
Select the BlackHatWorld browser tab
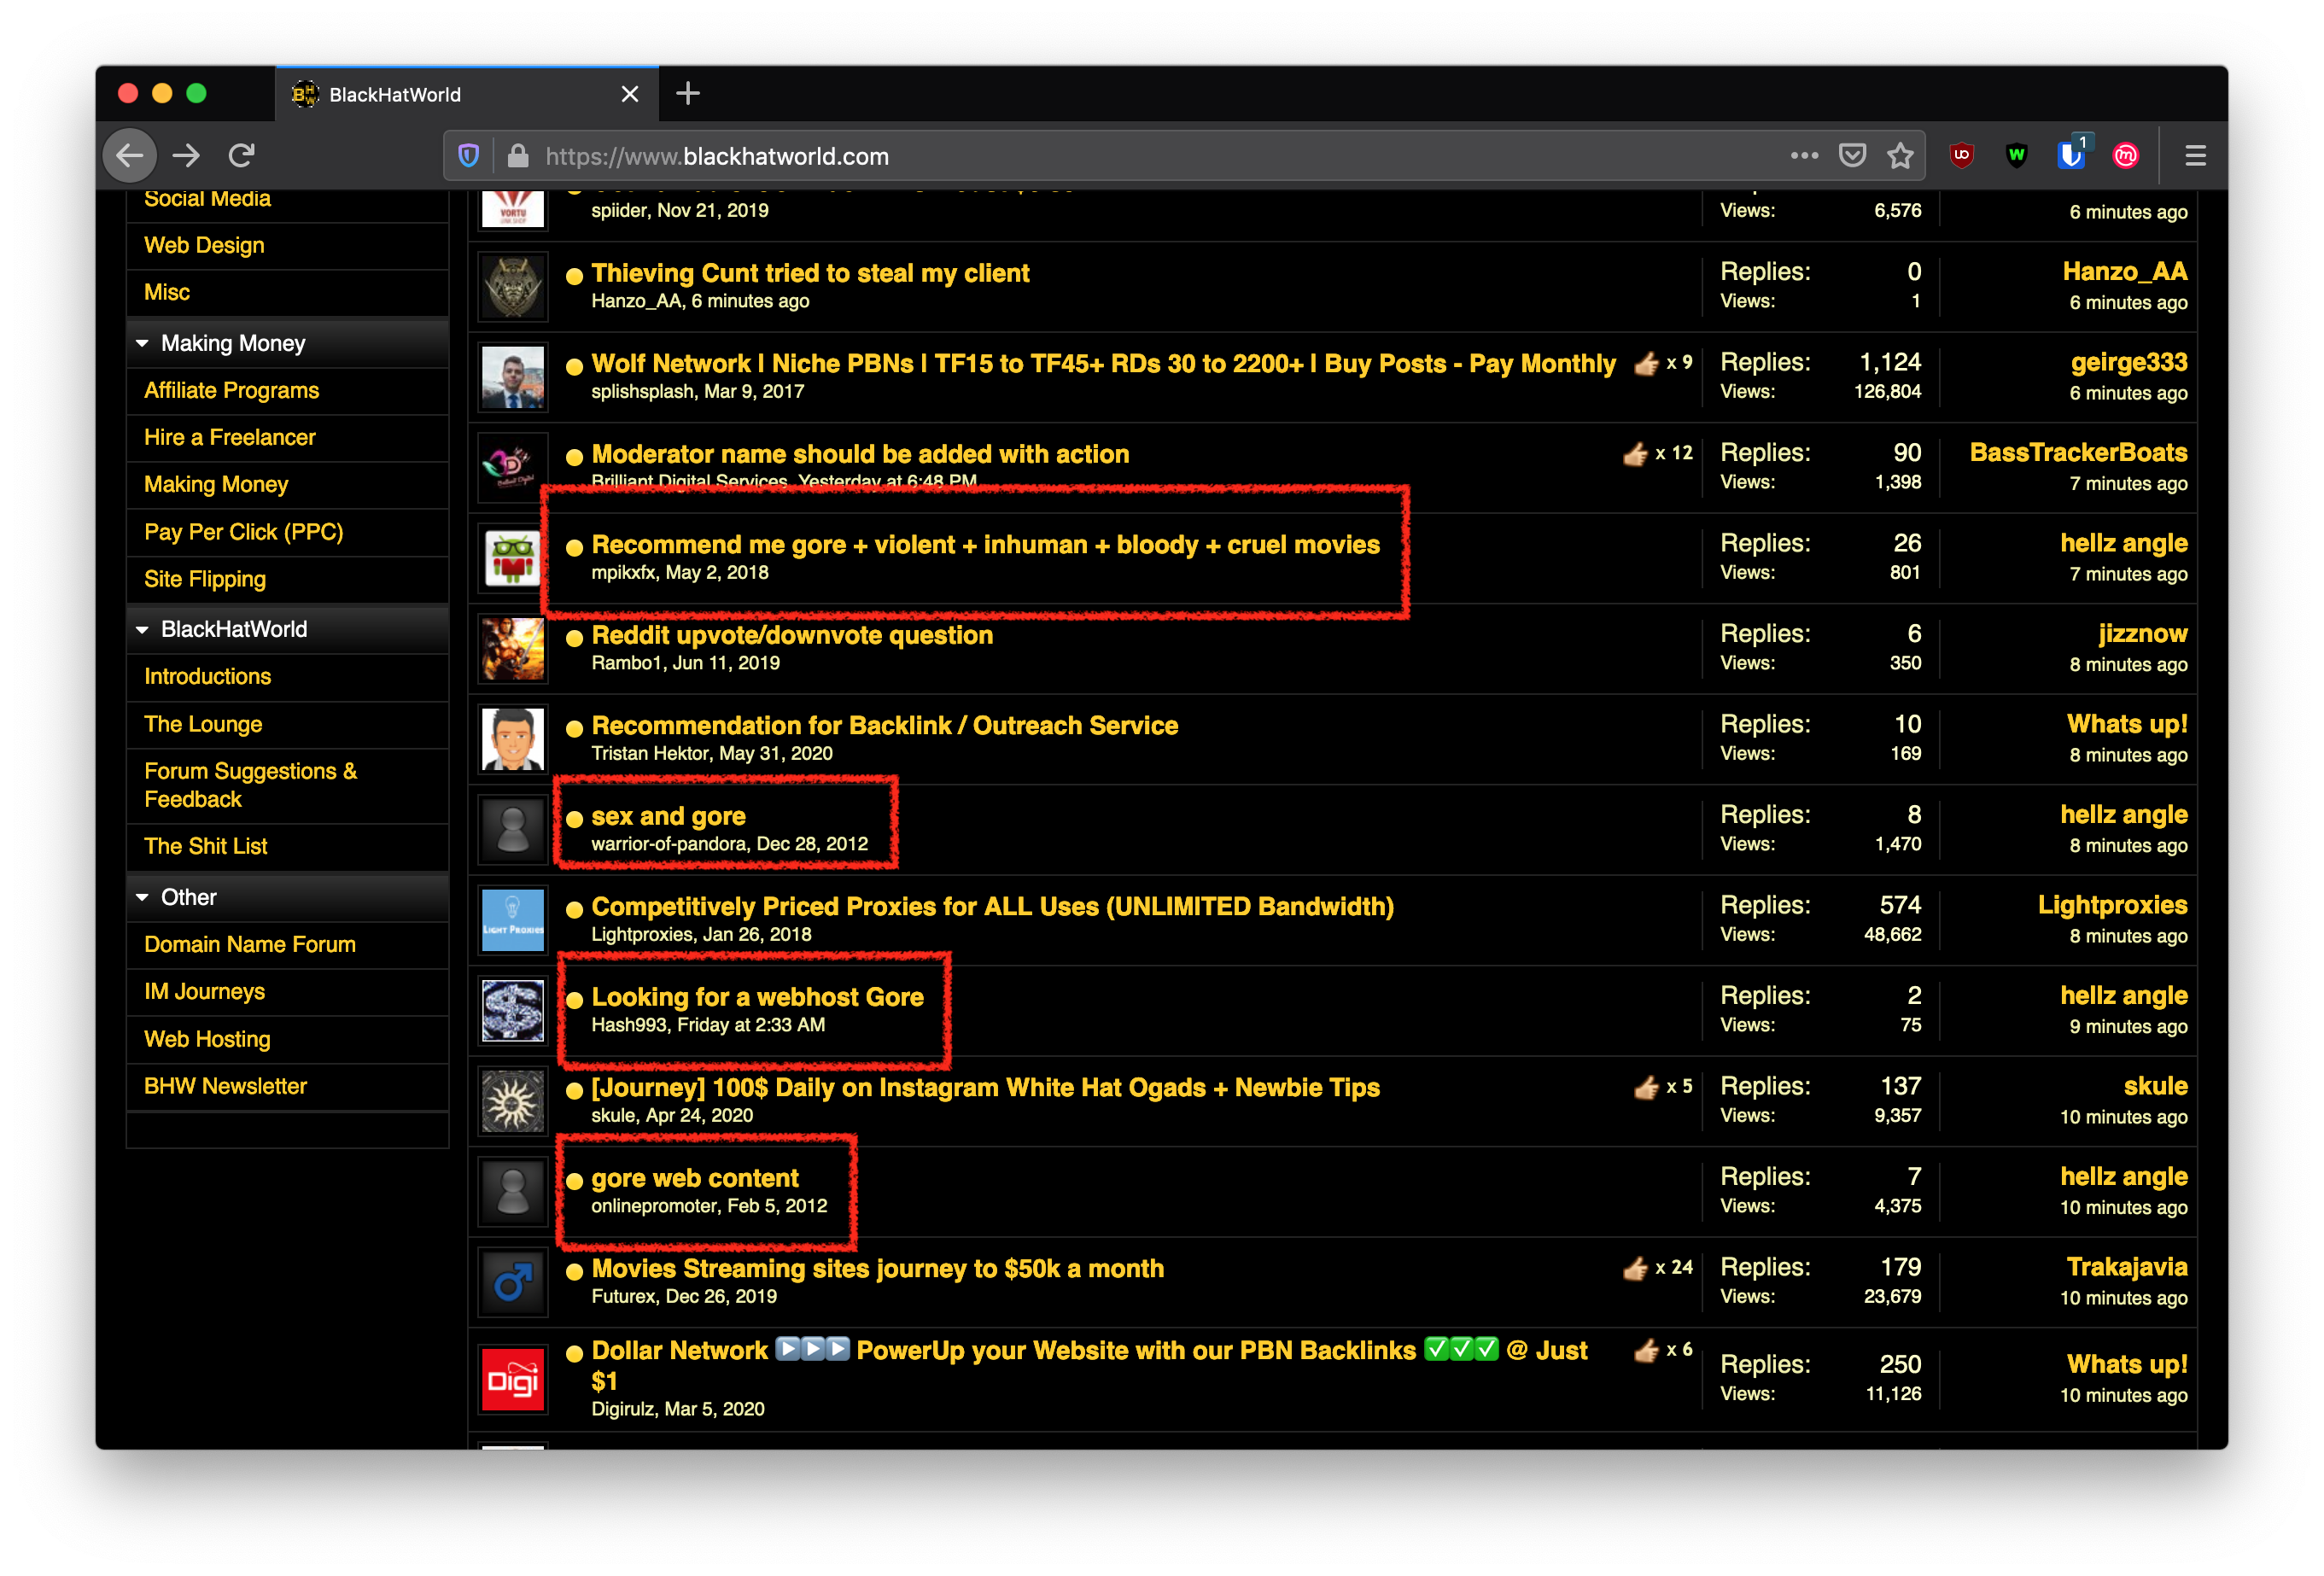pos(467,94)
